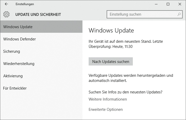Click the large 'Windows Update' page heading
Screen dimensions: 186x120
pyautogui.click(x=111, y=31)
